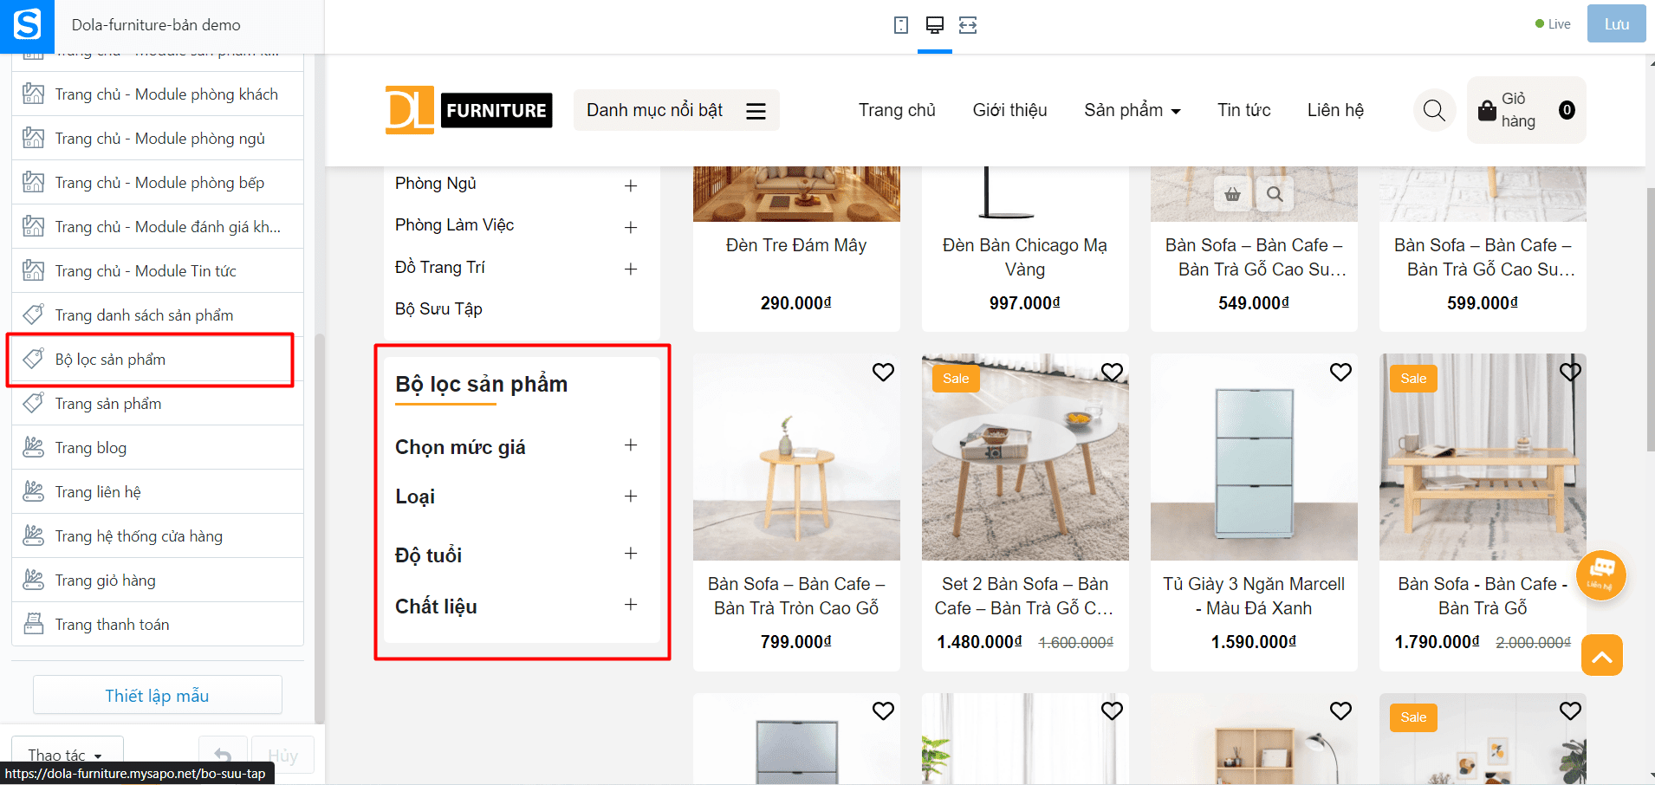Click the Thiết lập mẫu button
This screenshot has height=785, width=1655.
158,696
